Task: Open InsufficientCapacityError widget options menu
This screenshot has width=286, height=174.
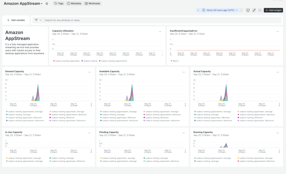Action: click(278, 32)
